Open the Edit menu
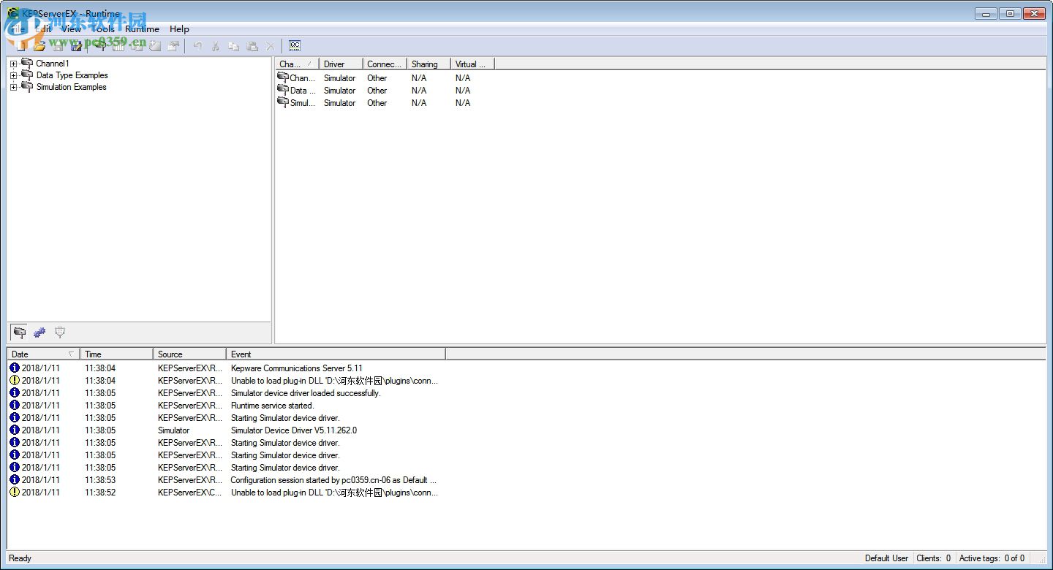 [x=43, y=29]
